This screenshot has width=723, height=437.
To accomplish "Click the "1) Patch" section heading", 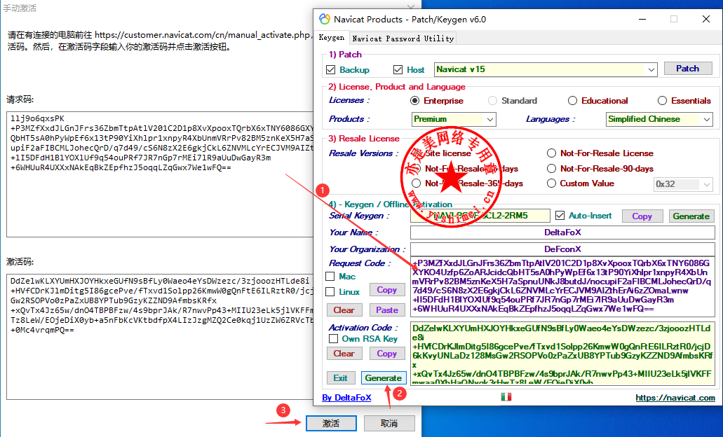I will (345, 55).
